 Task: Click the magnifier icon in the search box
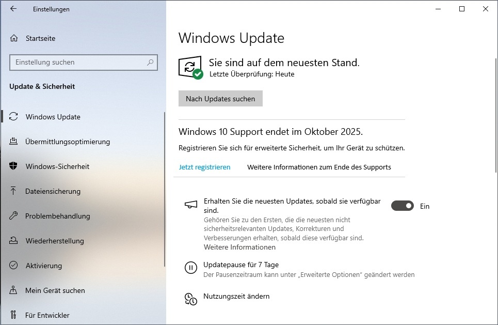150,63
